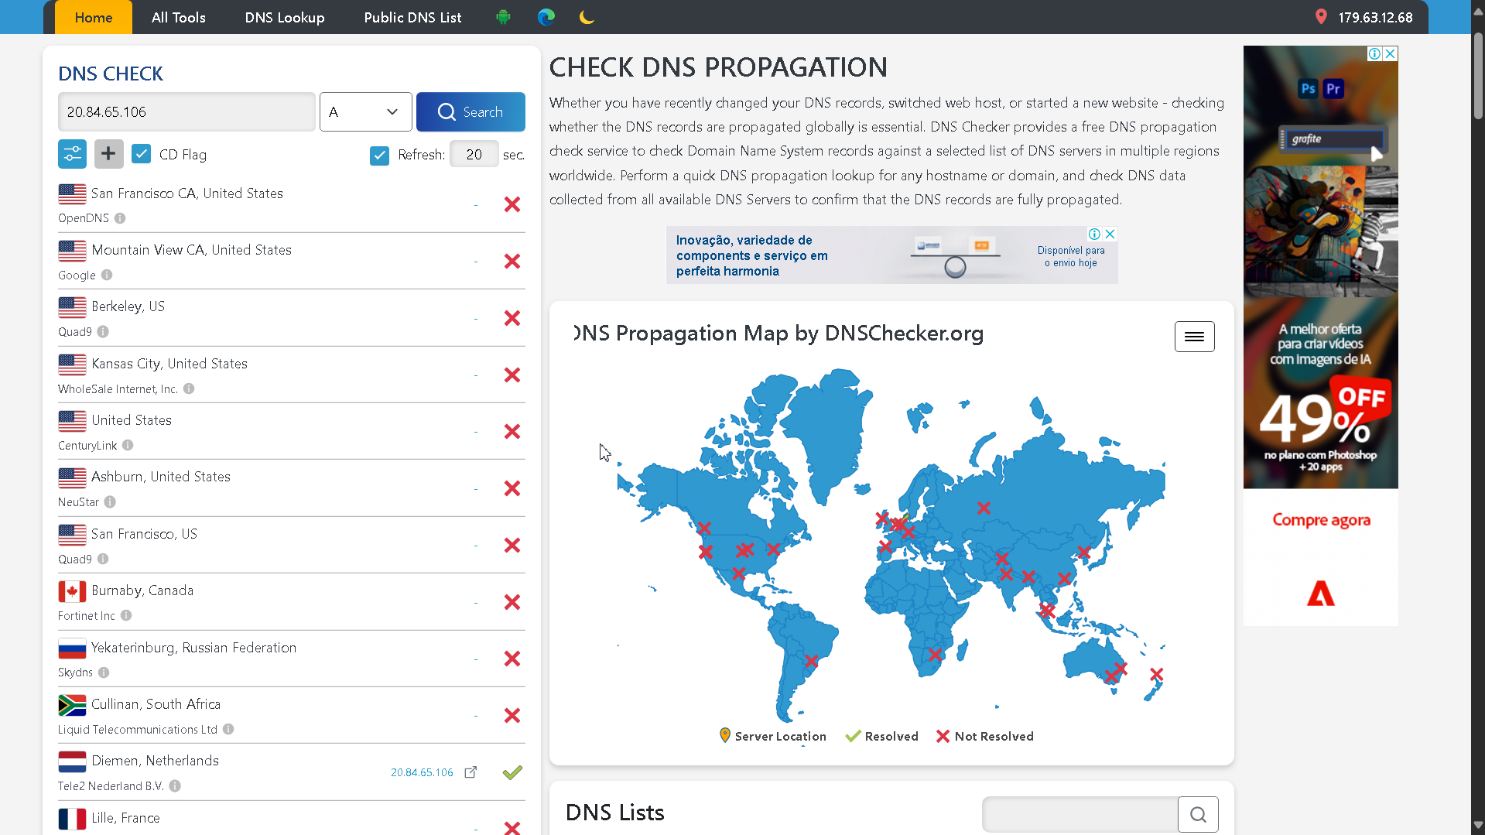Click the Search button

[x=470, y=112]
